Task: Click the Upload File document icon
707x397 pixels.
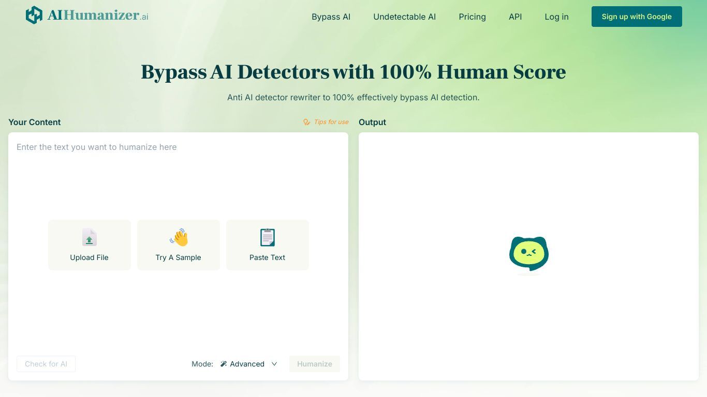Action: coord(90,237)
